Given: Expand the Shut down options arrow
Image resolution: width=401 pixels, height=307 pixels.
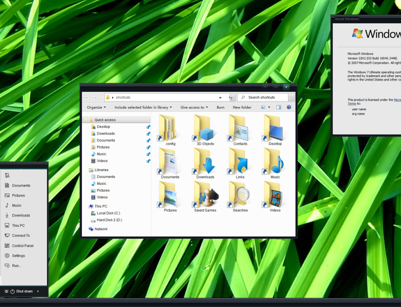Looking at the screenshot, I should click(38, 291).
